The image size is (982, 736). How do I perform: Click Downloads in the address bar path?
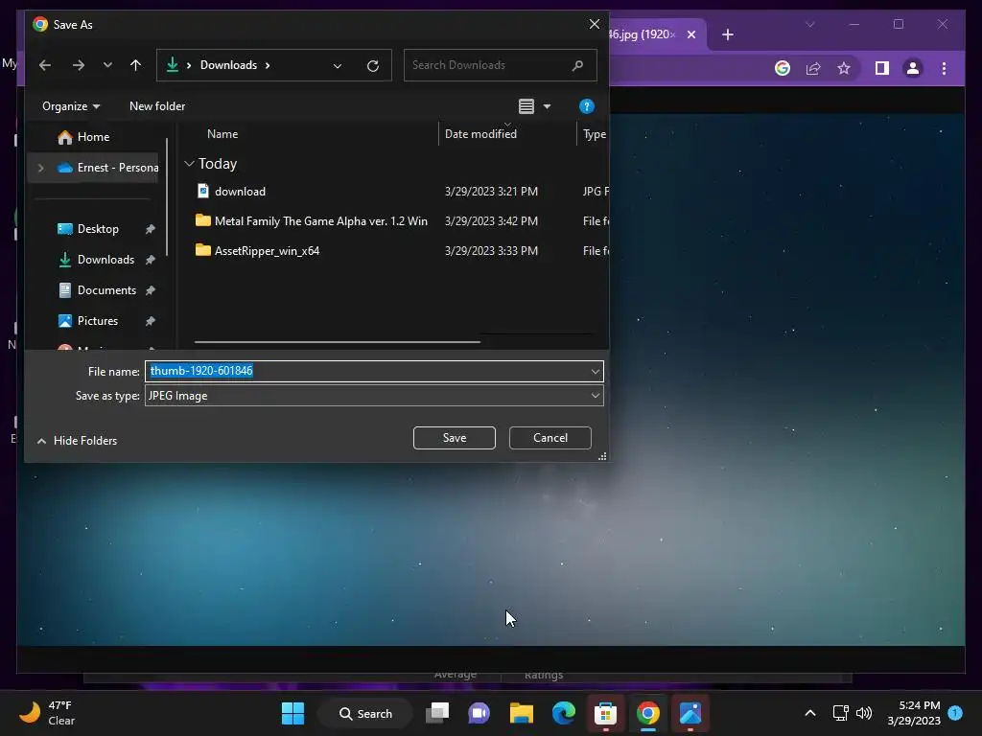pos(228,65)
